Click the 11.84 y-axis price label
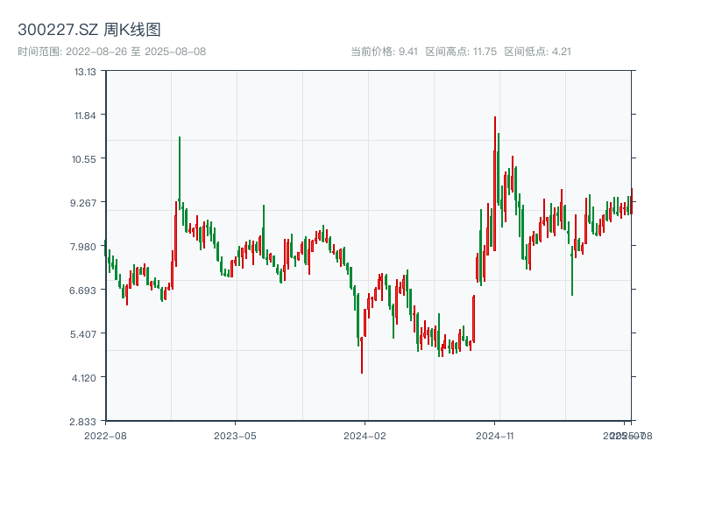The width and height of the screenshot is (701, 525). [85, 115]
